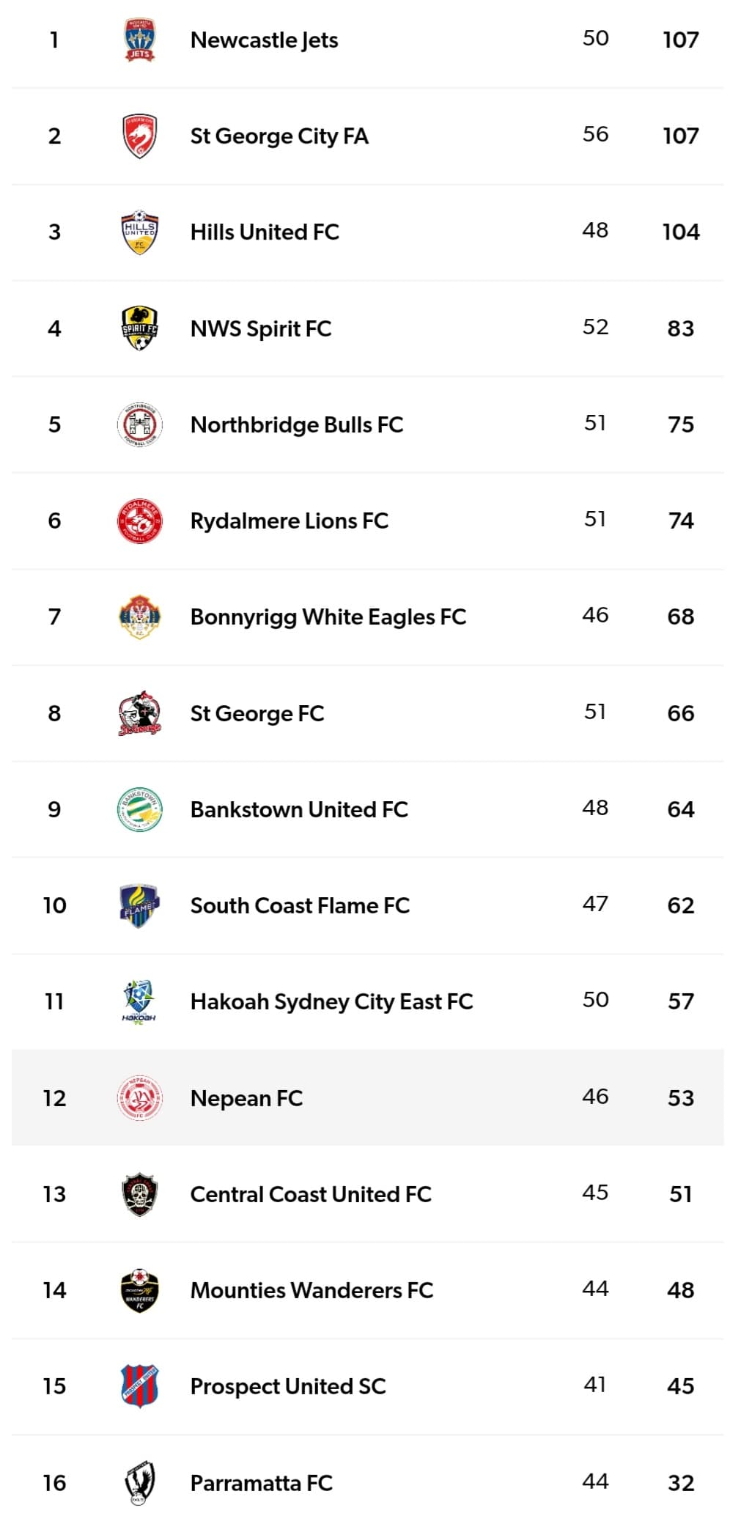Click the Prospect United SC striped badge
This screenshot has width=741, height=1513.
point(139,1386)
